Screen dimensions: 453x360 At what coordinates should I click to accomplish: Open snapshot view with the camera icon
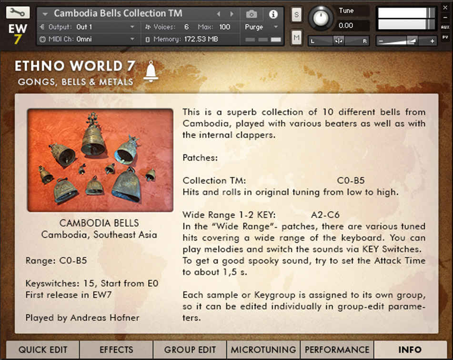point(252,14)
